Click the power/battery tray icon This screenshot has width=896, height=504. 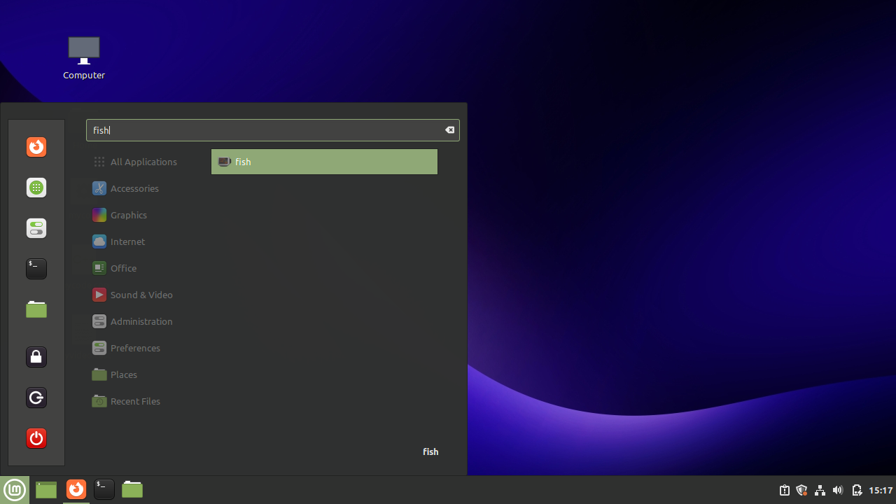tap(856, 490)
